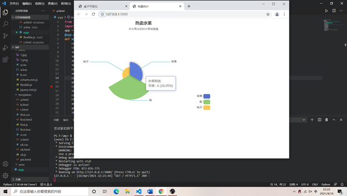Expand the Outline section at sidebar bottom
This screenshot has width=347, height=196.
tap(30, 179)
